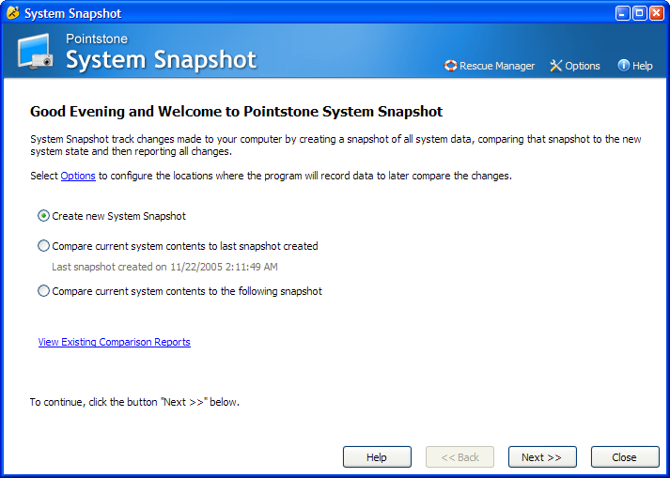This screenshot has height=478, width=670.
Task: Open the Rescue Manager lifebuoy icon
Action: pyautogui.click(x=450, y=66)
